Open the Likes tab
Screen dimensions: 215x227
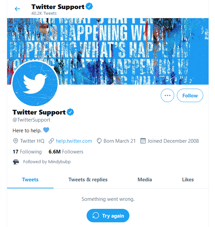tap(188, 180)
